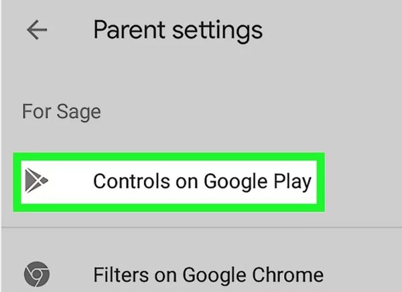Tap Google in Filters on Google Chrome
402x292 pixels.
(214, 276)
